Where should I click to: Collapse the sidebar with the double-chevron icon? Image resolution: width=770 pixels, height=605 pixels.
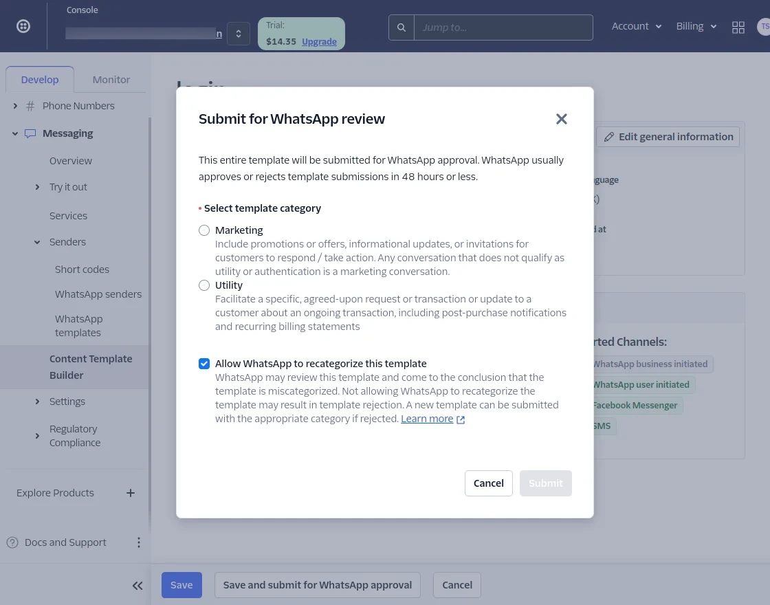click(x=137, y=585)
